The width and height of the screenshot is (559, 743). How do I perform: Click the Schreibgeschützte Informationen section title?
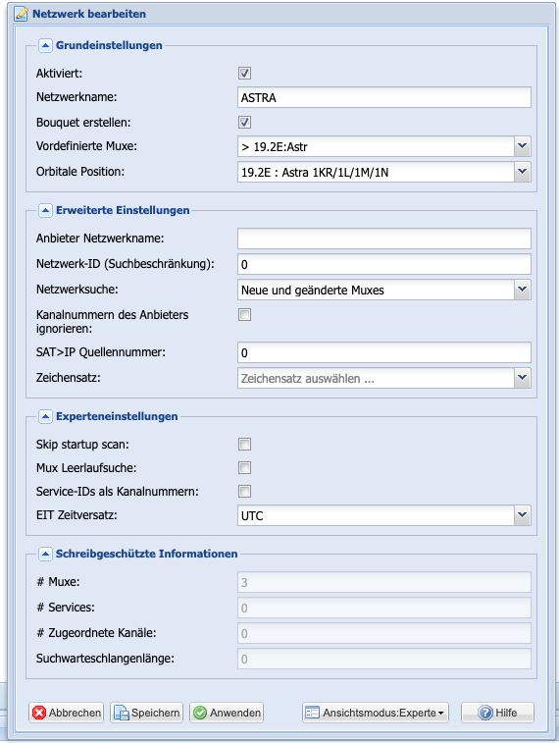(147, 554)
